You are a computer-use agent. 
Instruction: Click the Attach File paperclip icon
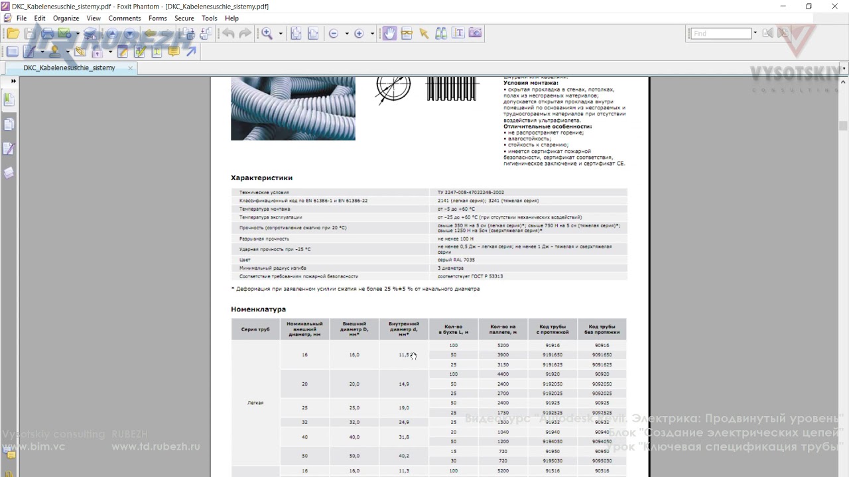click(80, 52)
